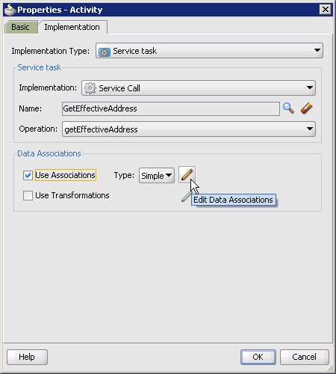Screen dimensions: 336x374
Task: Click the OK button
Action: [x=258, y=357]
